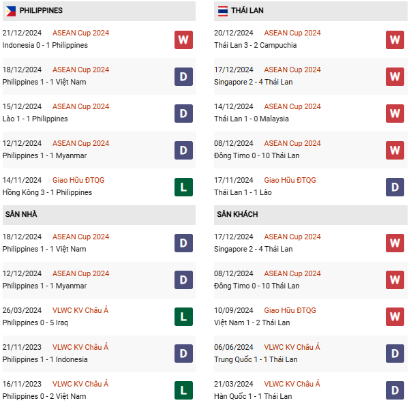Click the Philippines flag icon
This screenshot has width=409, height=405.
coord(10,11)
